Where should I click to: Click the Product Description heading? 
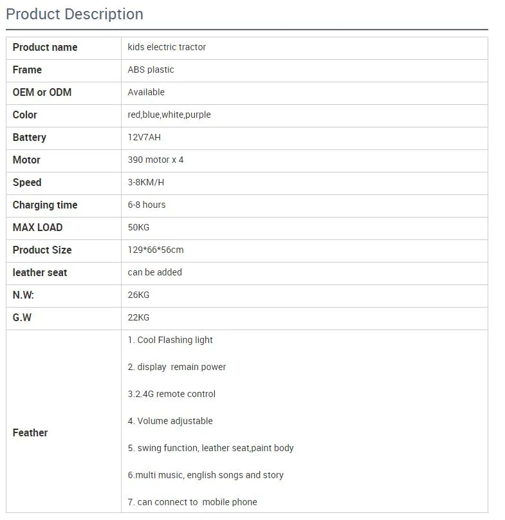pyautogui.click(x=75, y=14)
